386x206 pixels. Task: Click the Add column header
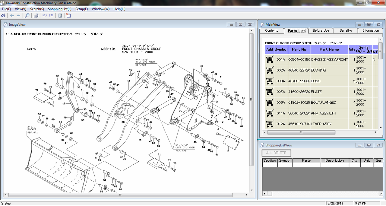[270, 49]
